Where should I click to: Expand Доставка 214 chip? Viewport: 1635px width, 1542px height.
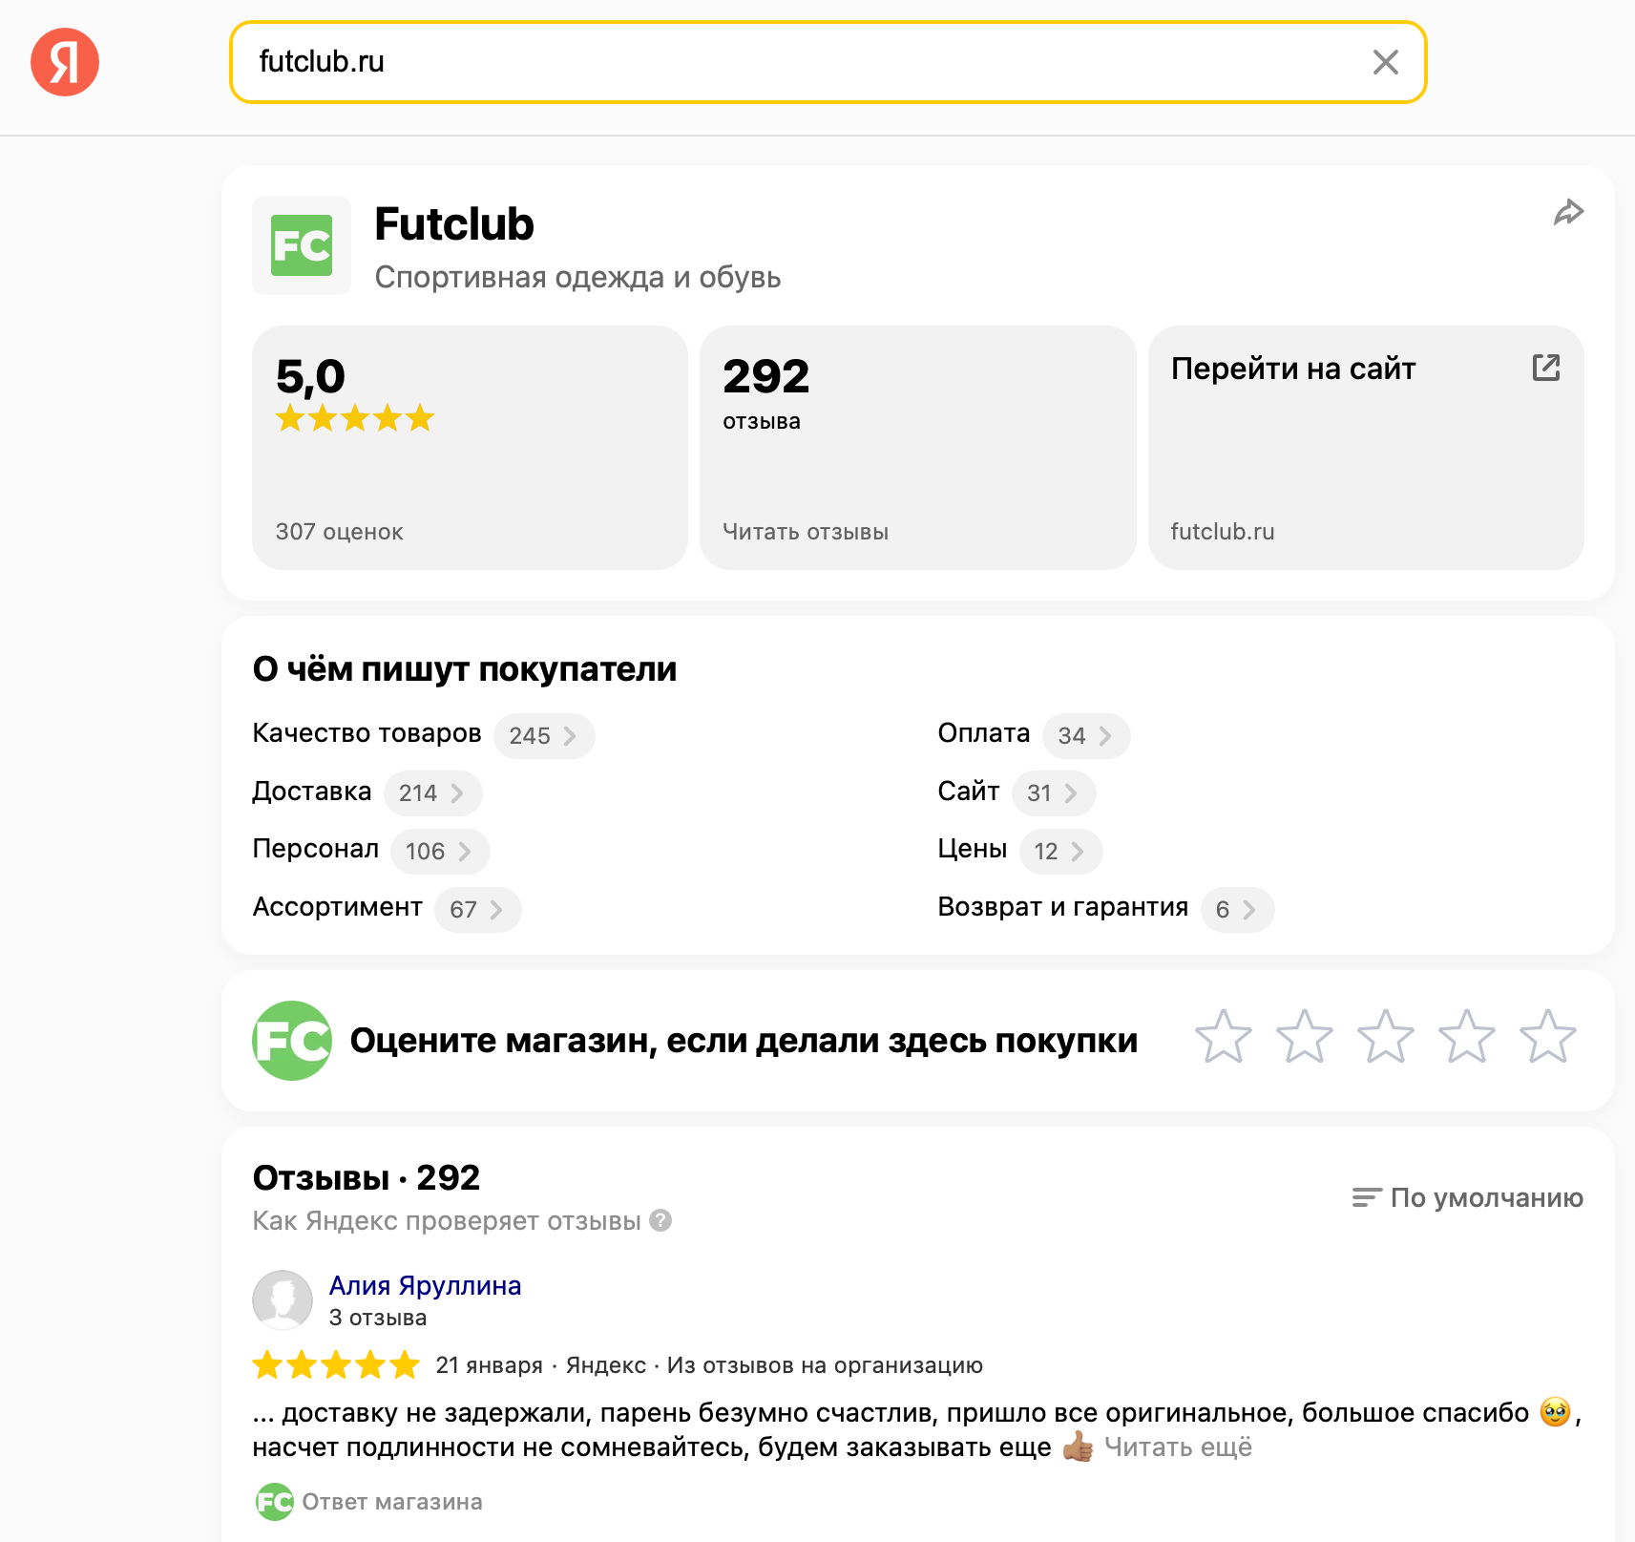tap(432, 793)
